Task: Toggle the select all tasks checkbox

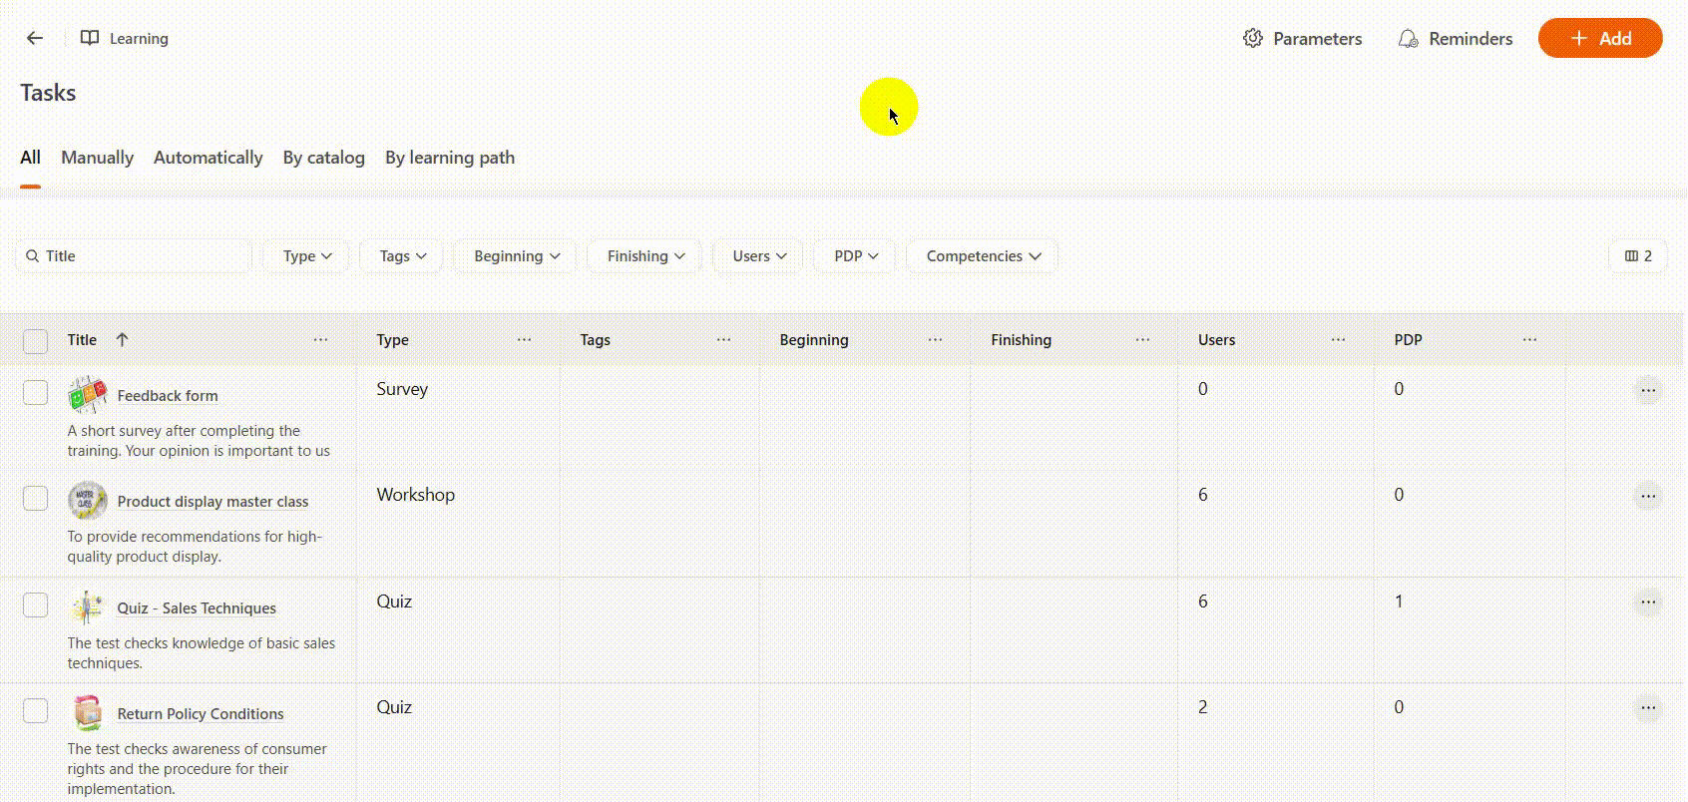Action: coord(35,341)
